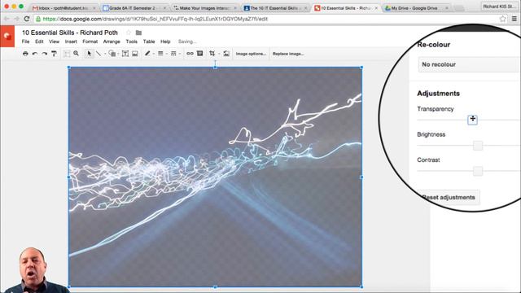Pick the Line drawing tool
Screen dimensions: 521x293
click(x=99, y=54)
